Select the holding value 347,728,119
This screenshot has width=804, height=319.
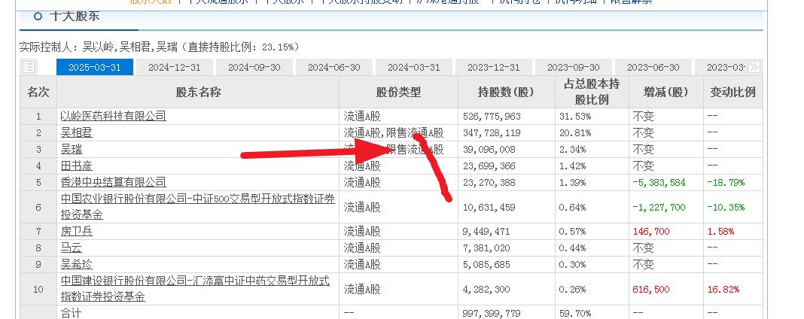(492, 133)
